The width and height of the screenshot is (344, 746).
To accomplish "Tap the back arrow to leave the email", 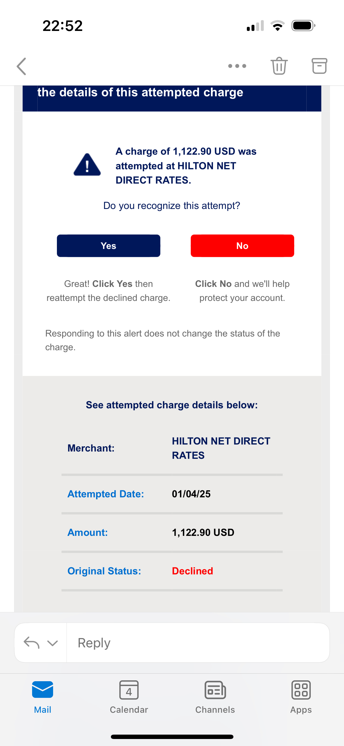I will pyautogui.click(x=22, y=66).
